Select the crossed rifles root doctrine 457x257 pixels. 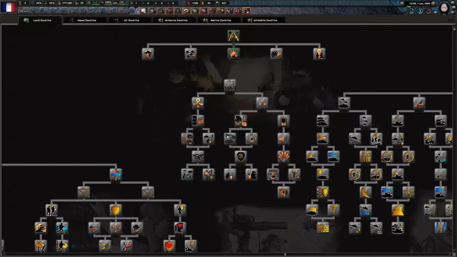pos(234,36)
